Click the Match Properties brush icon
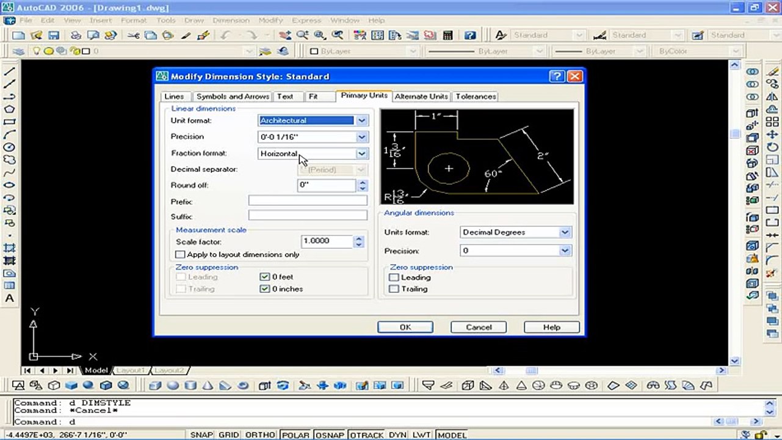This screenshot has width=782, height=440. click(x=204, y=35)
